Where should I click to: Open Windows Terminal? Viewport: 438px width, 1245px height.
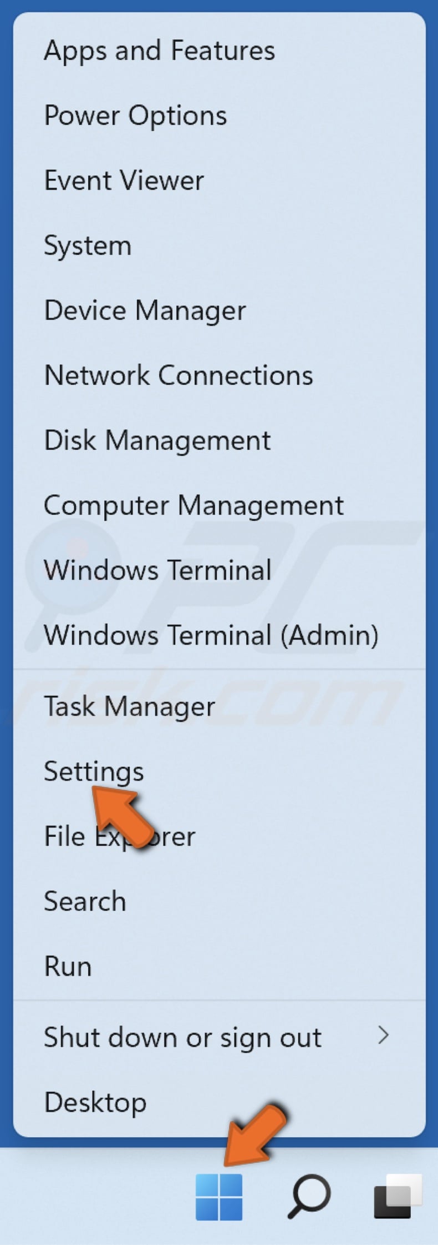[x=157, y=570]
